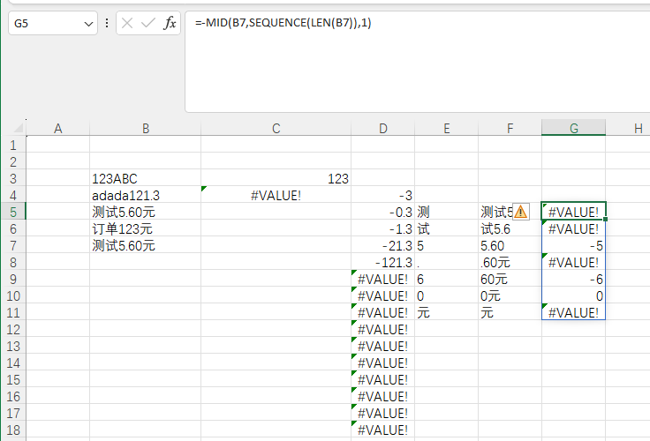Select cell D8 showing -121.3
Viewport: 650px width, 441px height.
pyautogui.click(x=383, y=263)
